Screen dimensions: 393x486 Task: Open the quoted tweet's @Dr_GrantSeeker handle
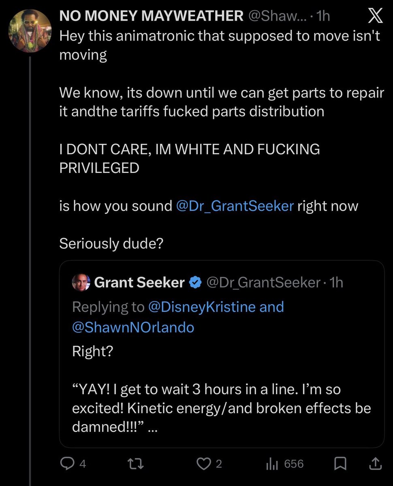coord(264,282)
